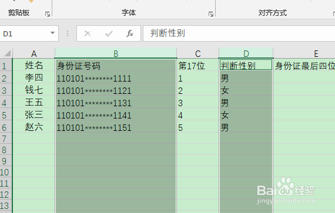Viewport: 335px width, 213px height.
Task: Select the name cell 赵六
Action: click(x=33, y=127)
